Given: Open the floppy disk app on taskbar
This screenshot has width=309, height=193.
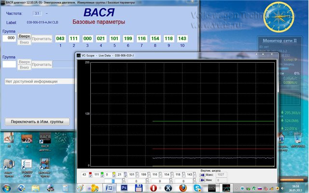Looking at the screenshot, I should pos(139,188).
